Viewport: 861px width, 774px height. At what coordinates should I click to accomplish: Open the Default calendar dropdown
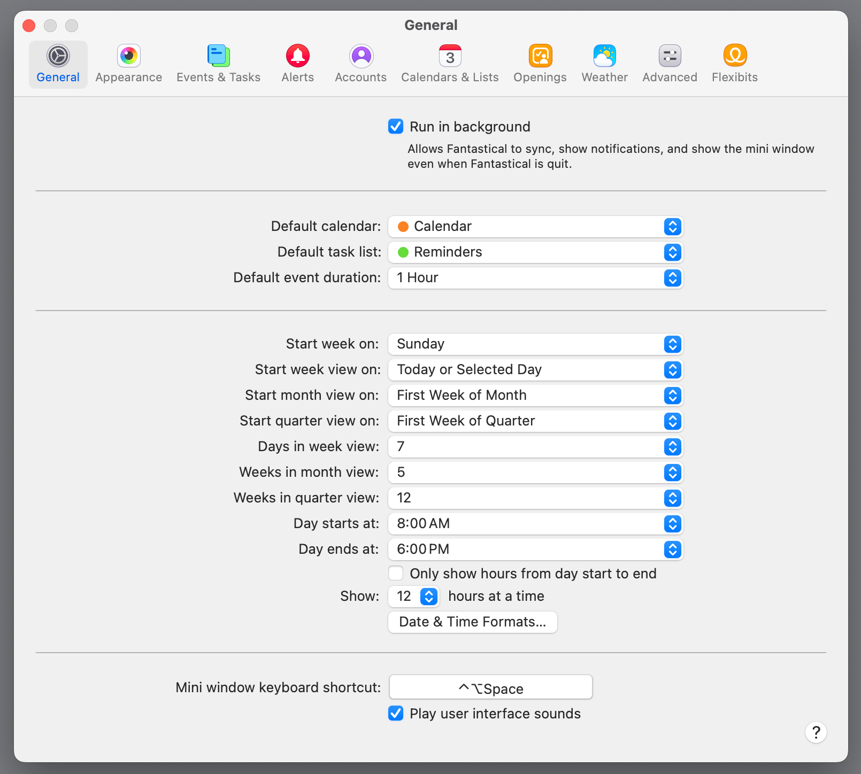click(535, 227)
